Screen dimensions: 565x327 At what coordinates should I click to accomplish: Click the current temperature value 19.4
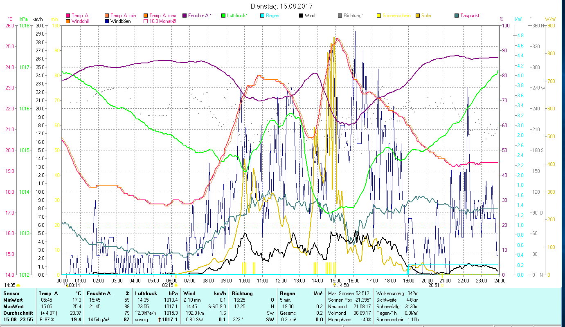(x=76, y=320)
